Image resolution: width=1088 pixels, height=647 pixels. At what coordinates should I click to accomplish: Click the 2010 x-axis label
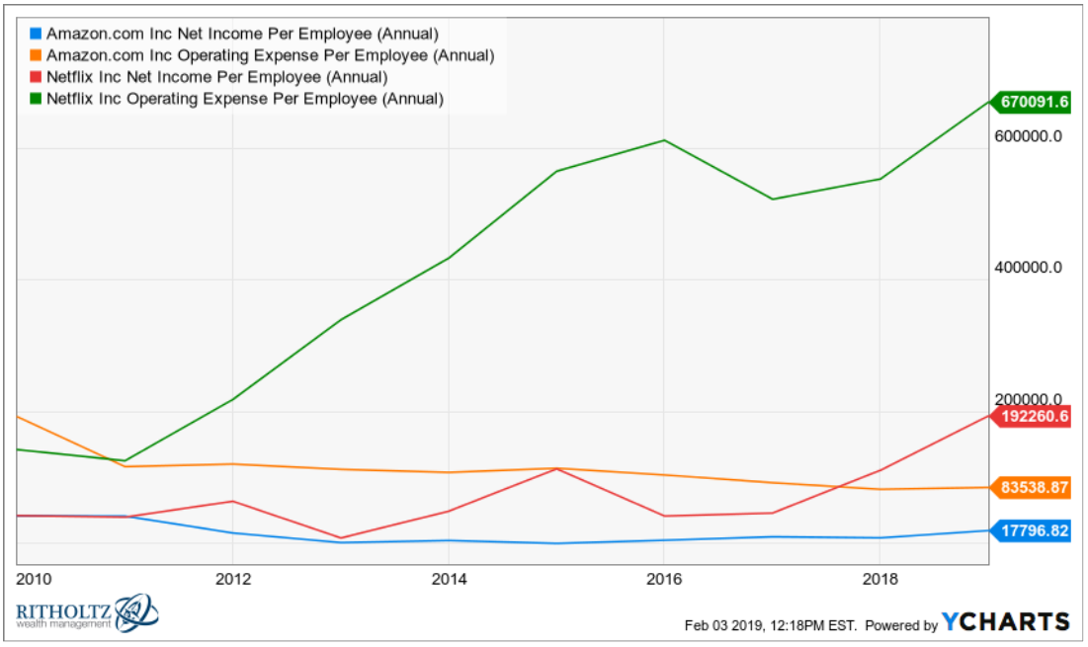34,579
